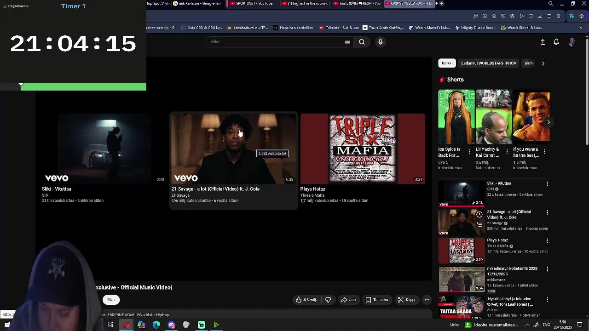The image size is (589, 331).
Task: Open options for Ice Spice short
Action: [469, 151]
